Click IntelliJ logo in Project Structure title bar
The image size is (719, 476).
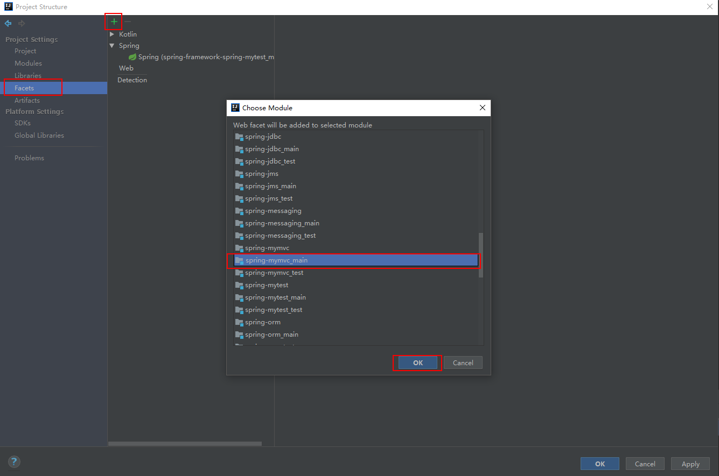click(8, 6)
